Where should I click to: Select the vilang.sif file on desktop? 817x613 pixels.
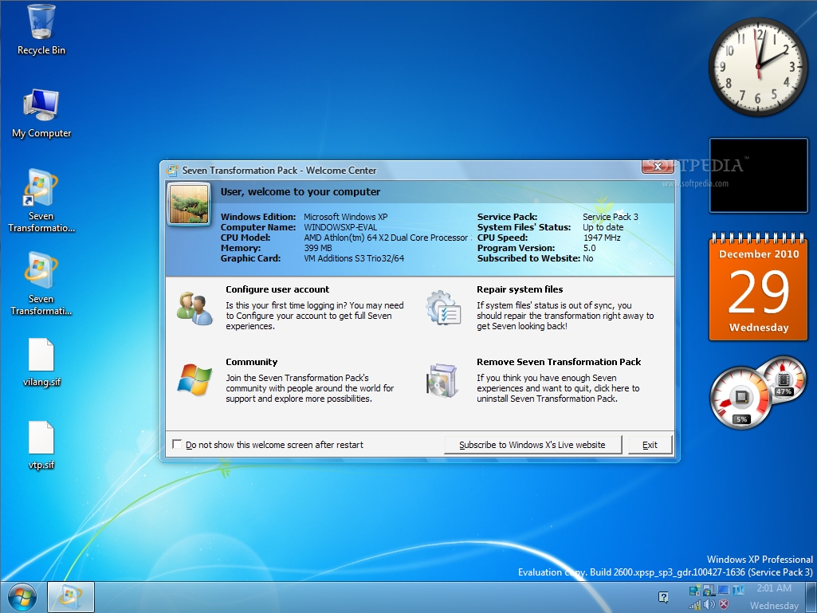[41, 356]
